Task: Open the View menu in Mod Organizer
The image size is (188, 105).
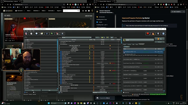Action: point(27,31)
